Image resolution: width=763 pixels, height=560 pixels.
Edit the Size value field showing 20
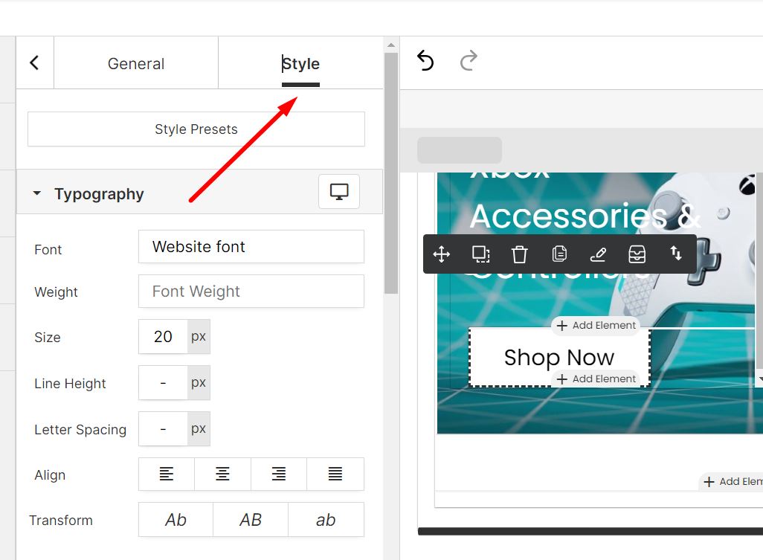tap(163, 337)
